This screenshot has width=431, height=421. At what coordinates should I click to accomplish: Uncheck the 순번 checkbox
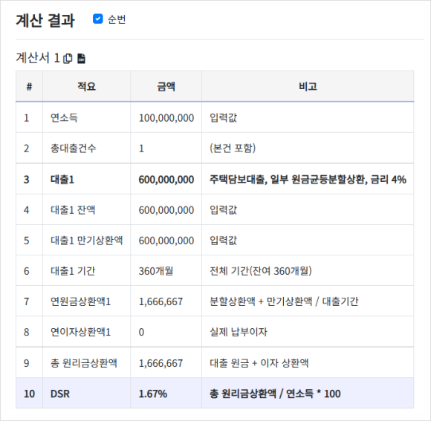point(98,19)
